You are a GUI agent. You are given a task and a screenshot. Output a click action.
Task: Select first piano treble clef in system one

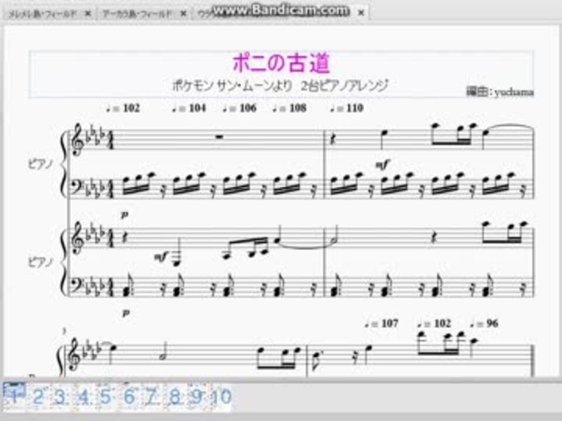pos(78,140)
